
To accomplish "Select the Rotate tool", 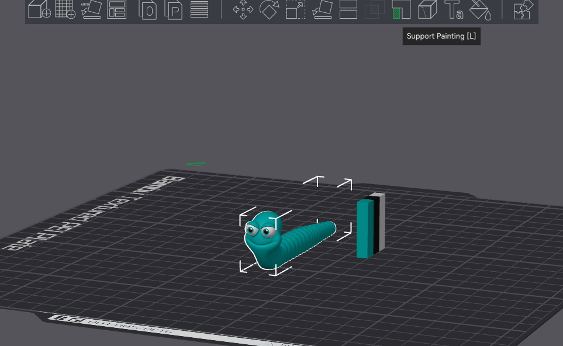I will [x=270, y=9].
